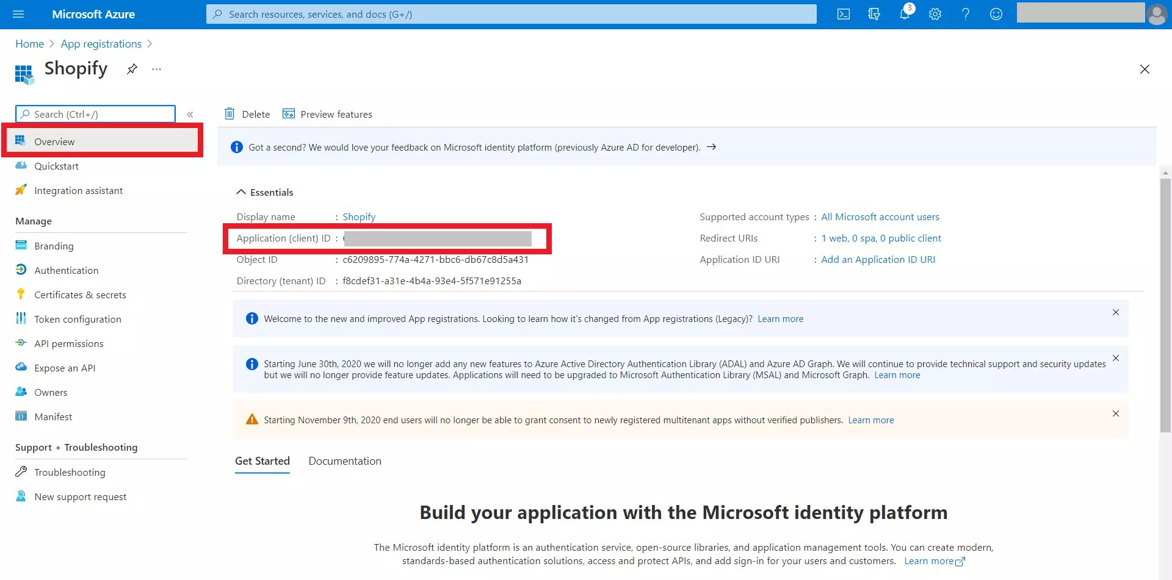Send feedback via smiley icon

click(x=996, y=14)
